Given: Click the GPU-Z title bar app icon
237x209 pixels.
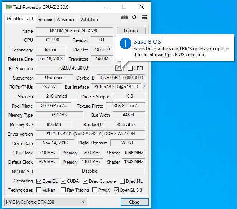Looking at the screenshot, I should (8, 7).
